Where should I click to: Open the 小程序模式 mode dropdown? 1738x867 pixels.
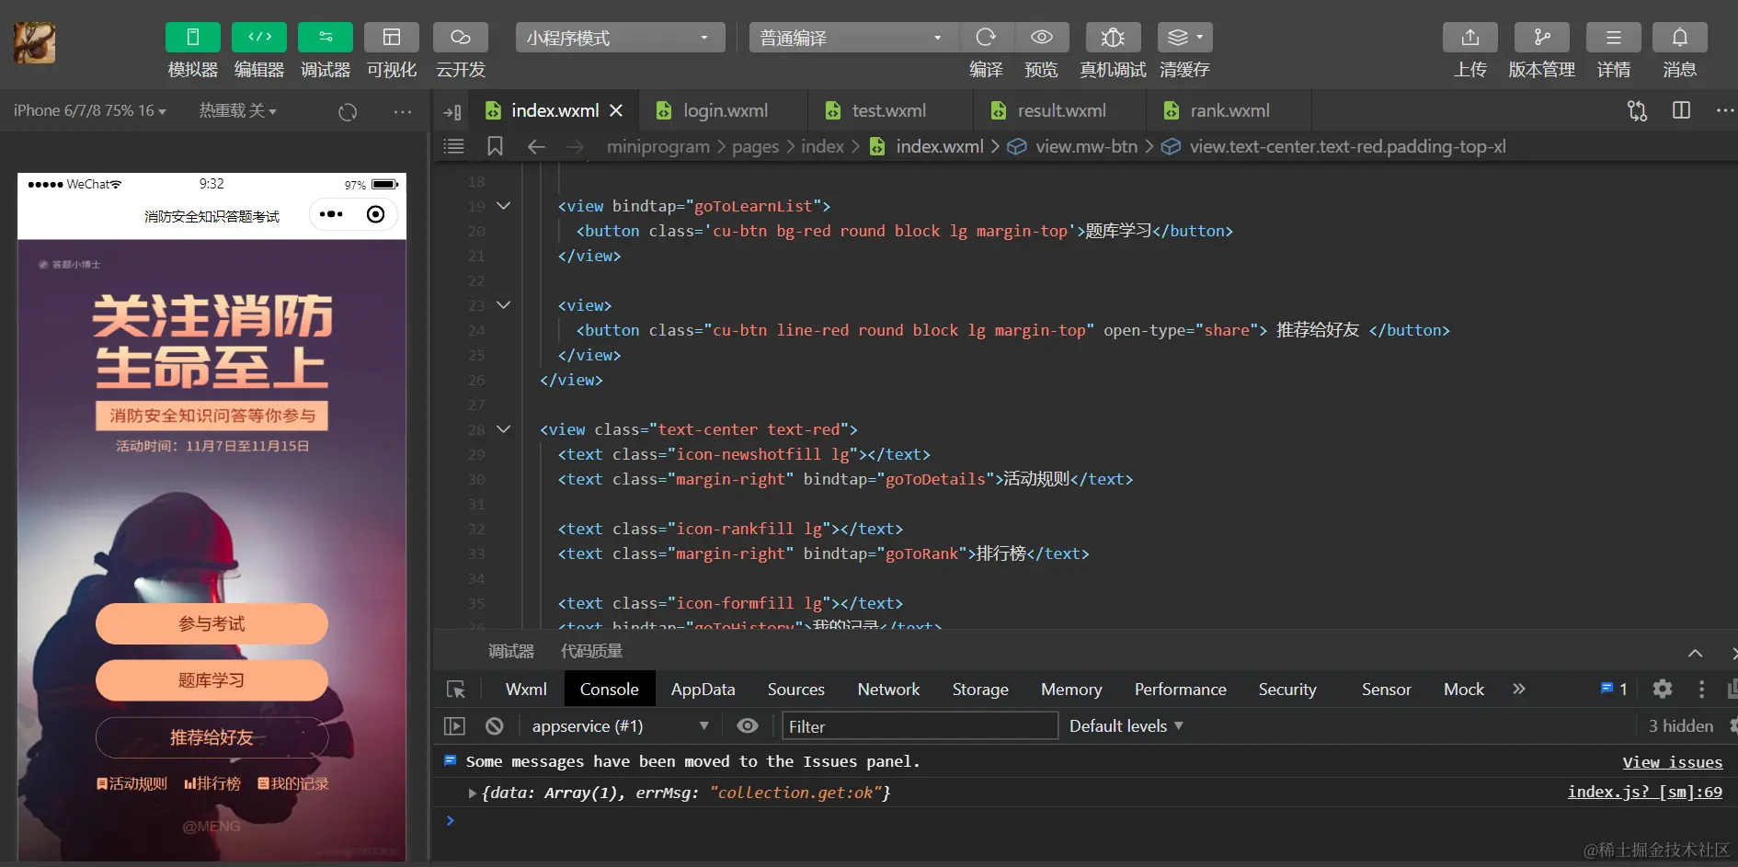[619, 38]
